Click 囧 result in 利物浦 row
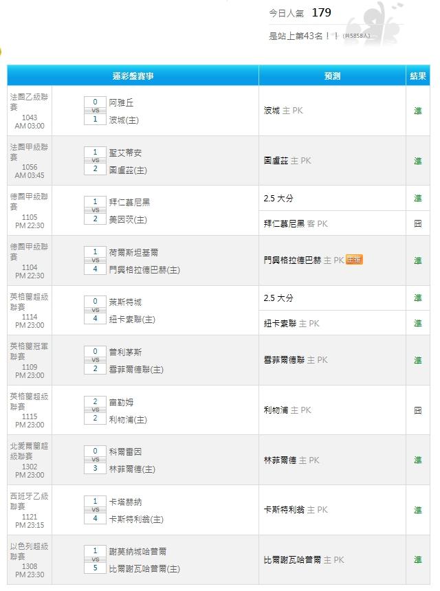 [x=417, y=410]
